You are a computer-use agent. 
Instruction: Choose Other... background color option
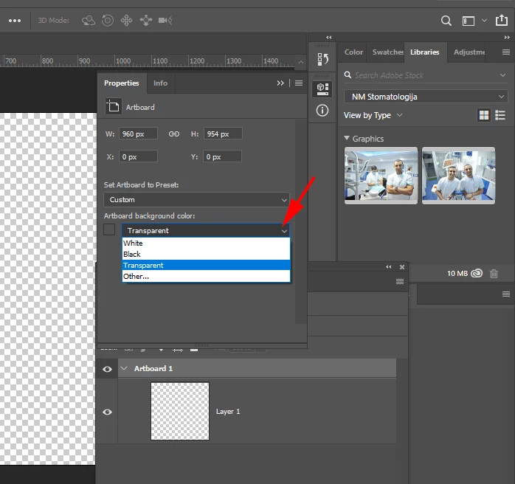click(207, 276)
